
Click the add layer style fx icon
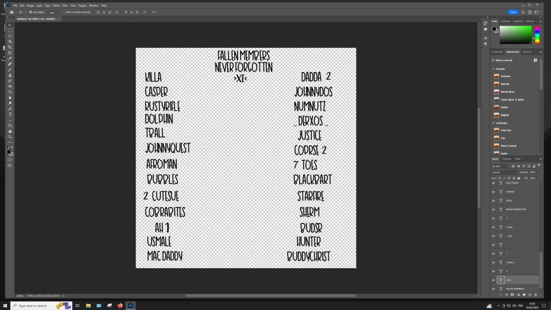click(507, 295)
